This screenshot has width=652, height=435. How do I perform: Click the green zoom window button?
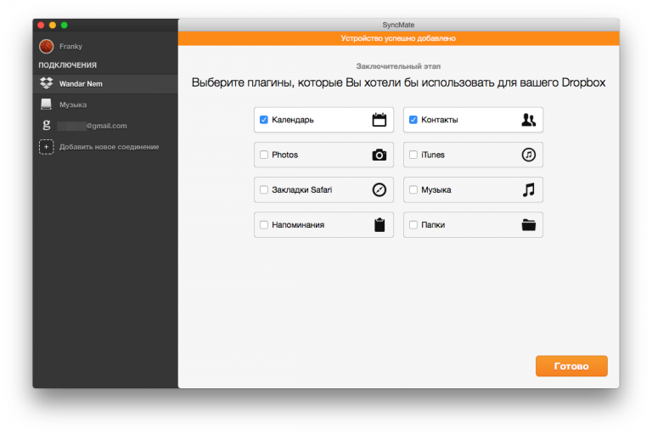coord(64,25)
